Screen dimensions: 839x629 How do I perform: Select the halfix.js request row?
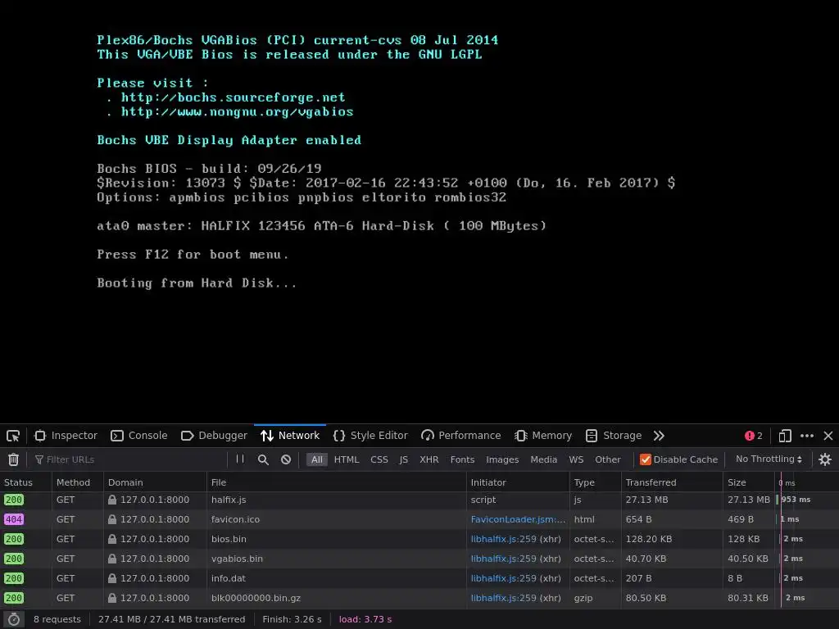coord(419,500)
